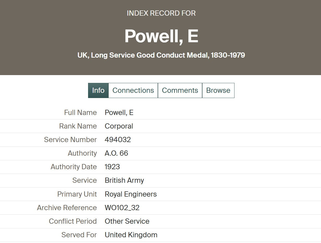Select the Rank Name field label
The image size is (321, 243).
[78, 126]
